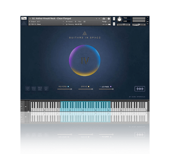Click the Drive slider handle

click(x=92, y=89)
